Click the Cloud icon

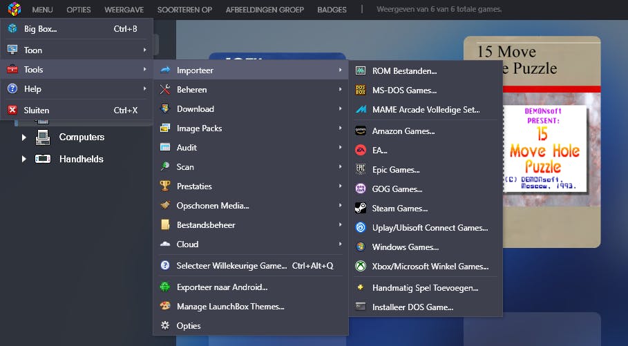(165, 244)
